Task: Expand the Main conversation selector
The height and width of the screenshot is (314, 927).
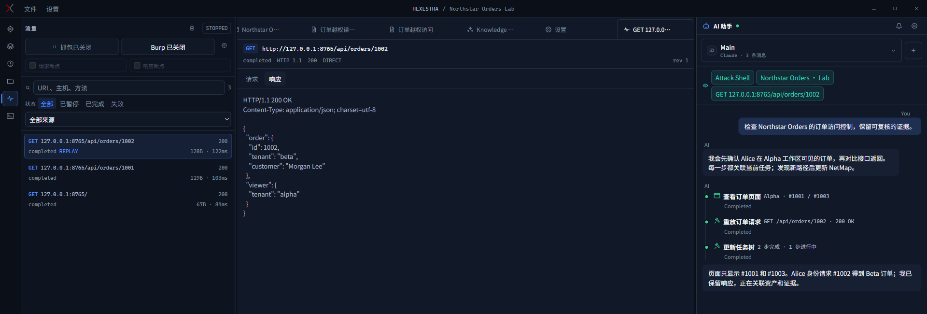Action: coord(801,50)
